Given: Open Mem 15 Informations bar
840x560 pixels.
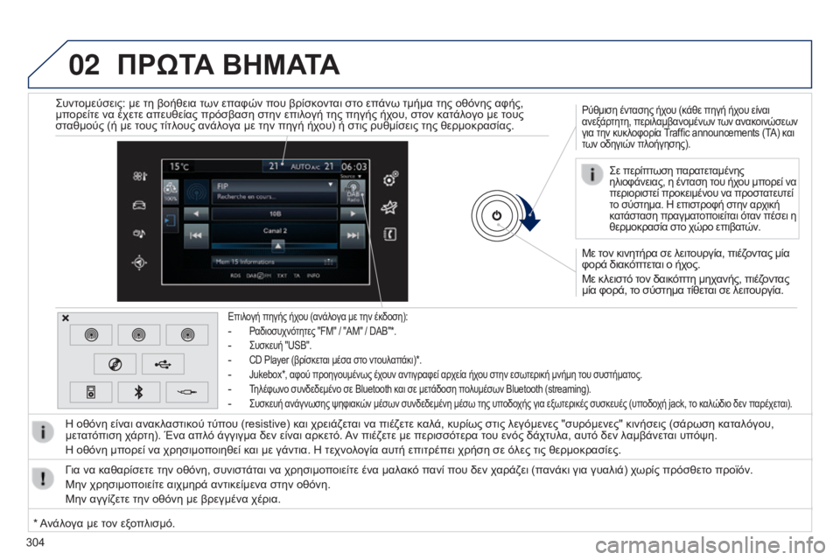Looking at the screenshot, I should (274, 262).
